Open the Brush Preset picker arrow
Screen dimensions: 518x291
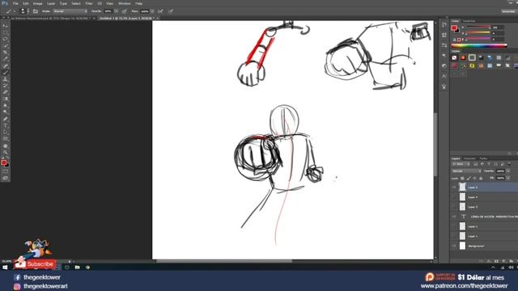pyautogui.click(x=28, y=11)
